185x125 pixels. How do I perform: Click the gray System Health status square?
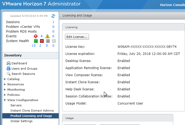click(48, 41)
